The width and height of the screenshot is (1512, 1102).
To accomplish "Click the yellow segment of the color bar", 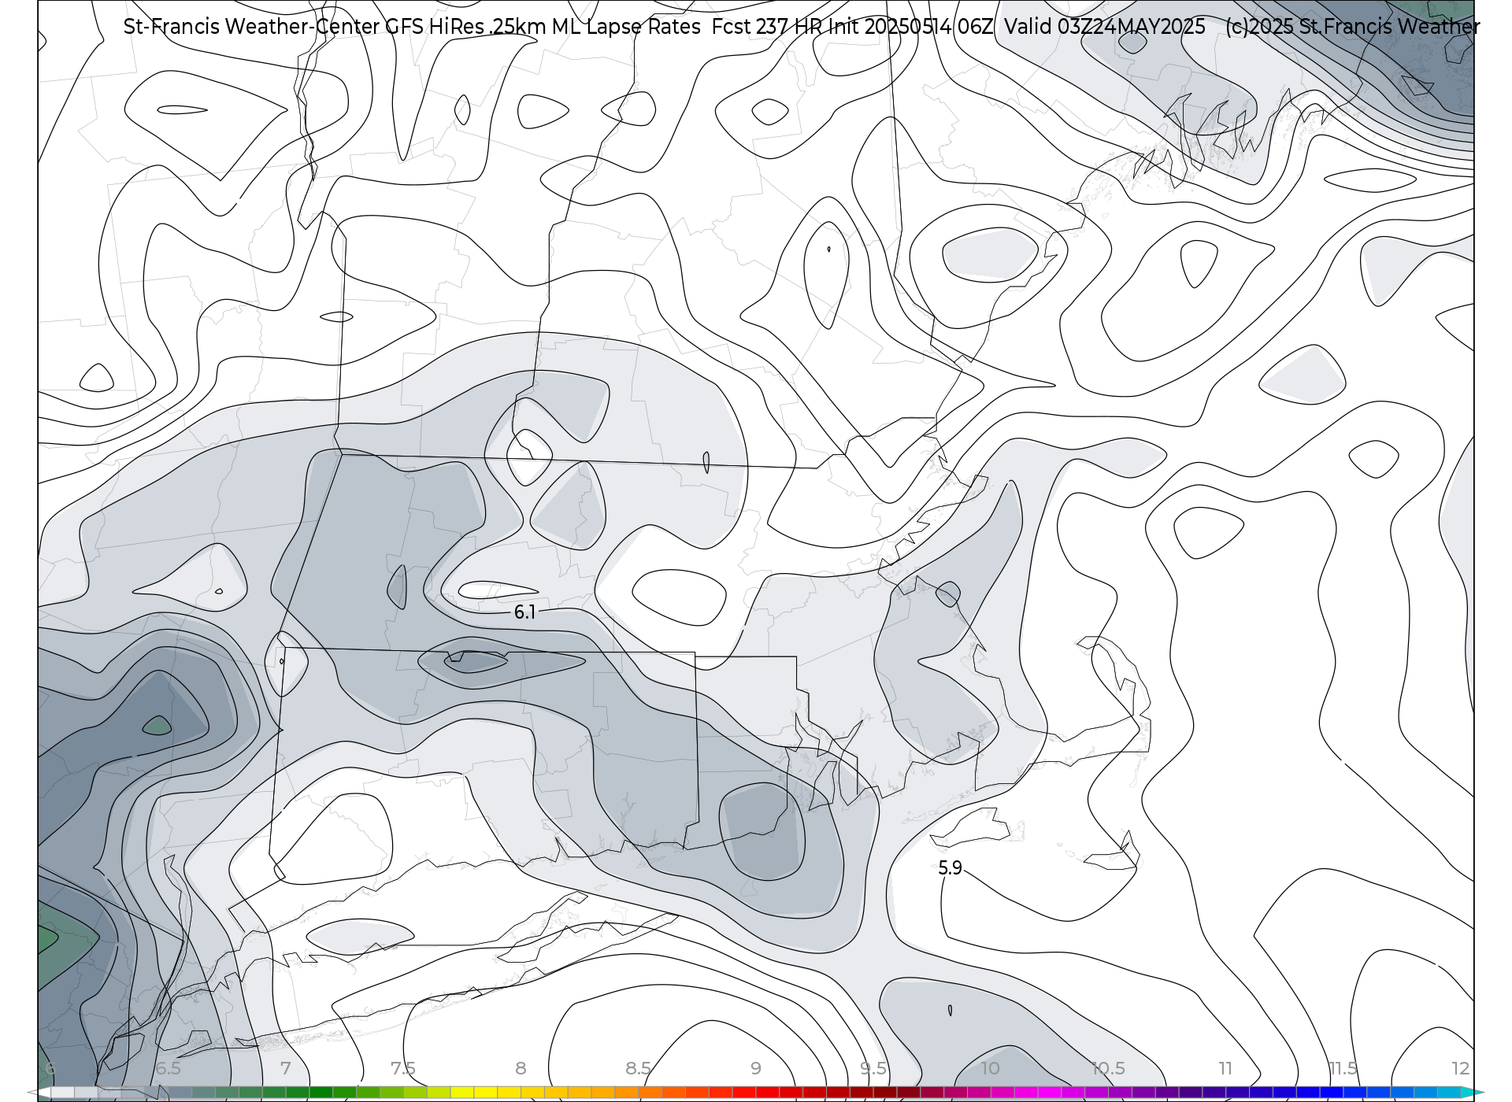I will [x=485, y=1093].
